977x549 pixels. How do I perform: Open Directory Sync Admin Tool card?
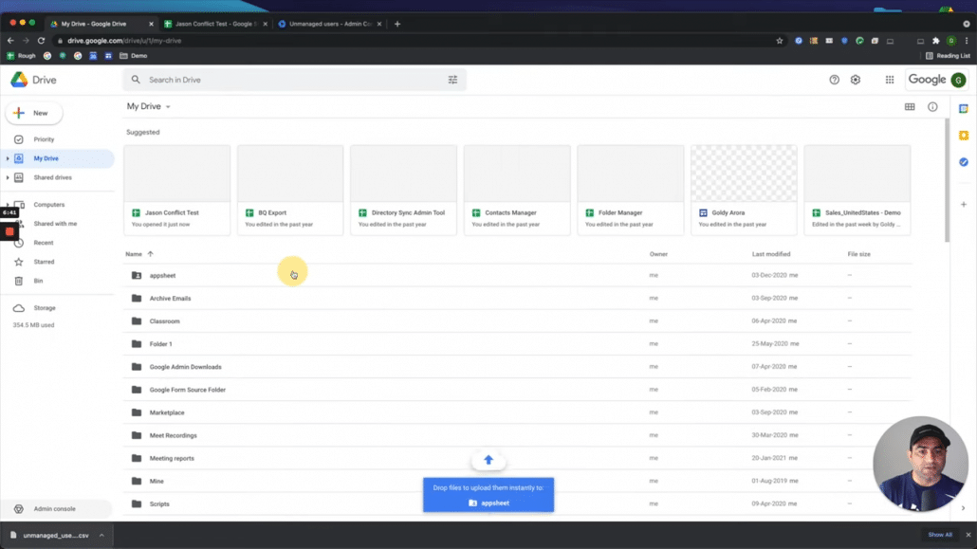(404, 190)
